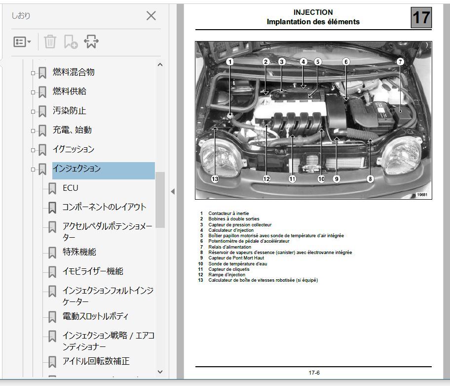Click the engine bay photo in the document
Screen dimensions: 450x386
[313, 120]
